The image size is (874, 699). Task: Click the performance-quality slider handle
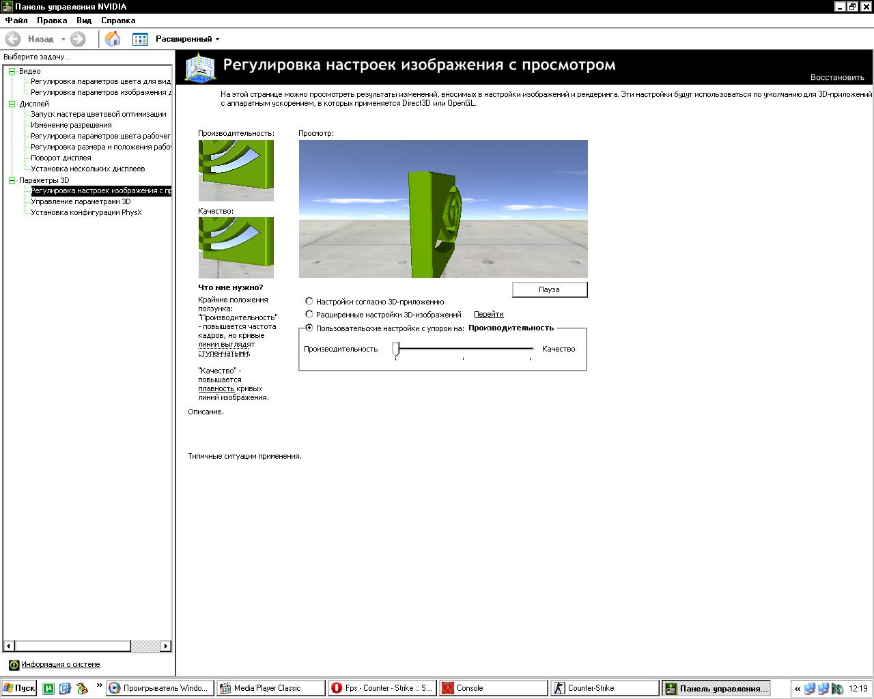pyautogui.click(x=396, y=349)
